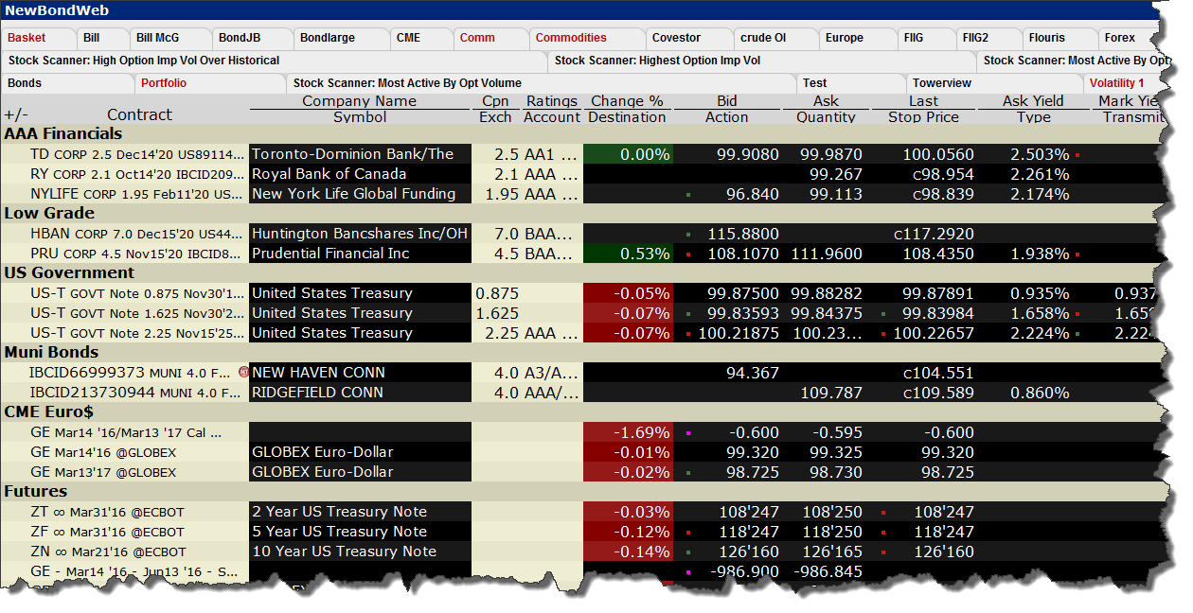
Task: Click the Ratings column header
Action: coord(552,101)
